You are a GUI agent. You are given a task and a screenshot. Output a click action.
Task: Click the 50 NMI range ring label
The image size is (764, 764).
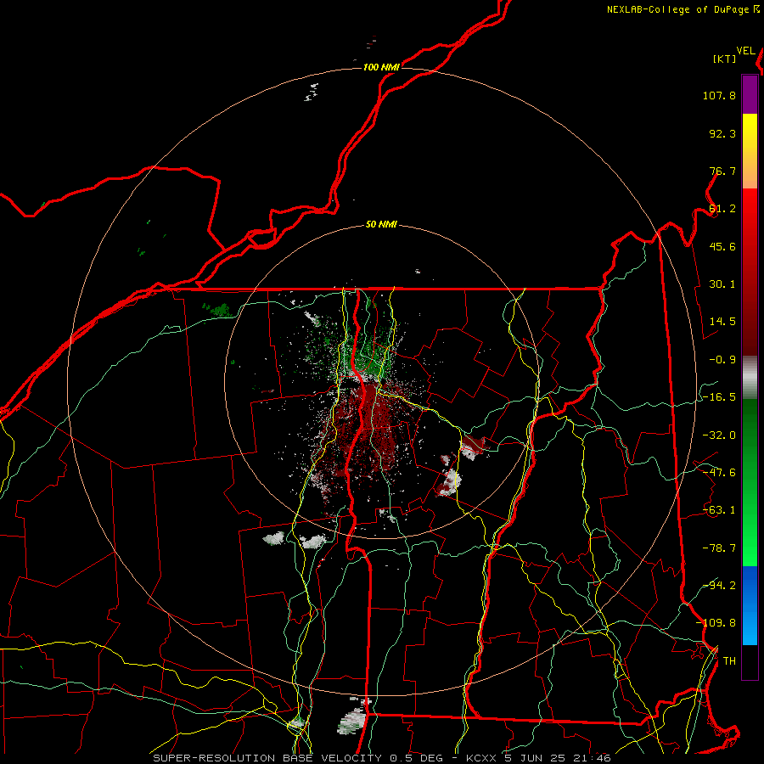pos(381,225)
